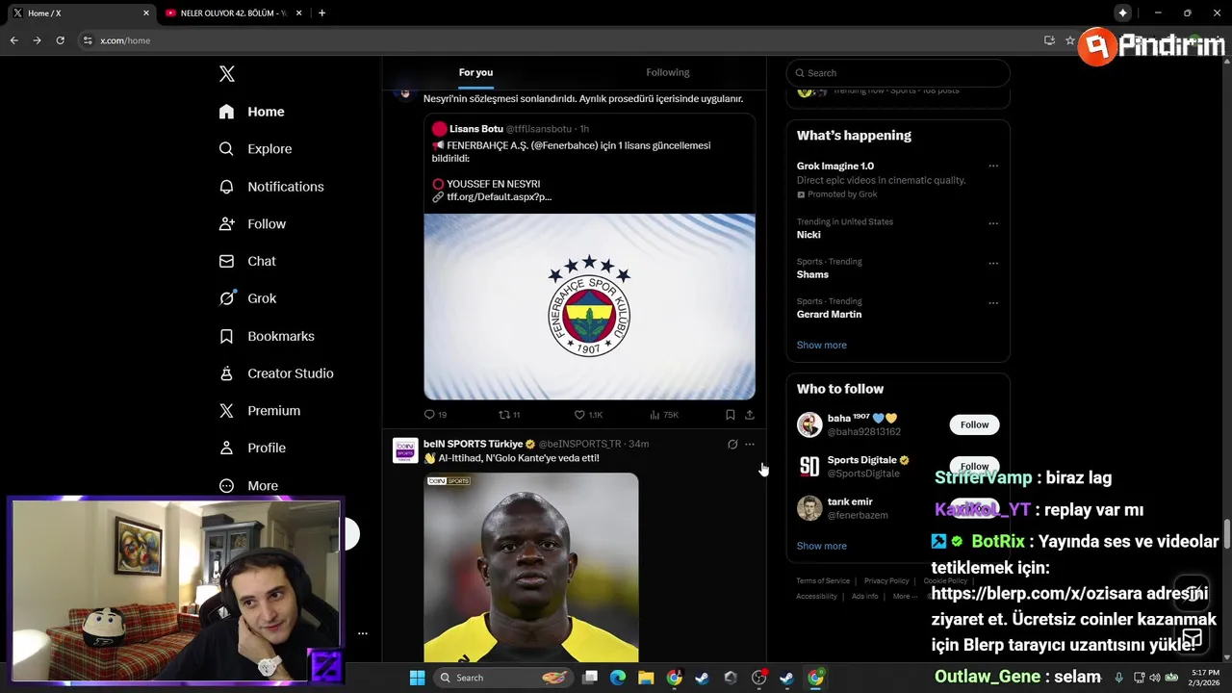Repost the Fenerbahçe licence post

[509, 415]
